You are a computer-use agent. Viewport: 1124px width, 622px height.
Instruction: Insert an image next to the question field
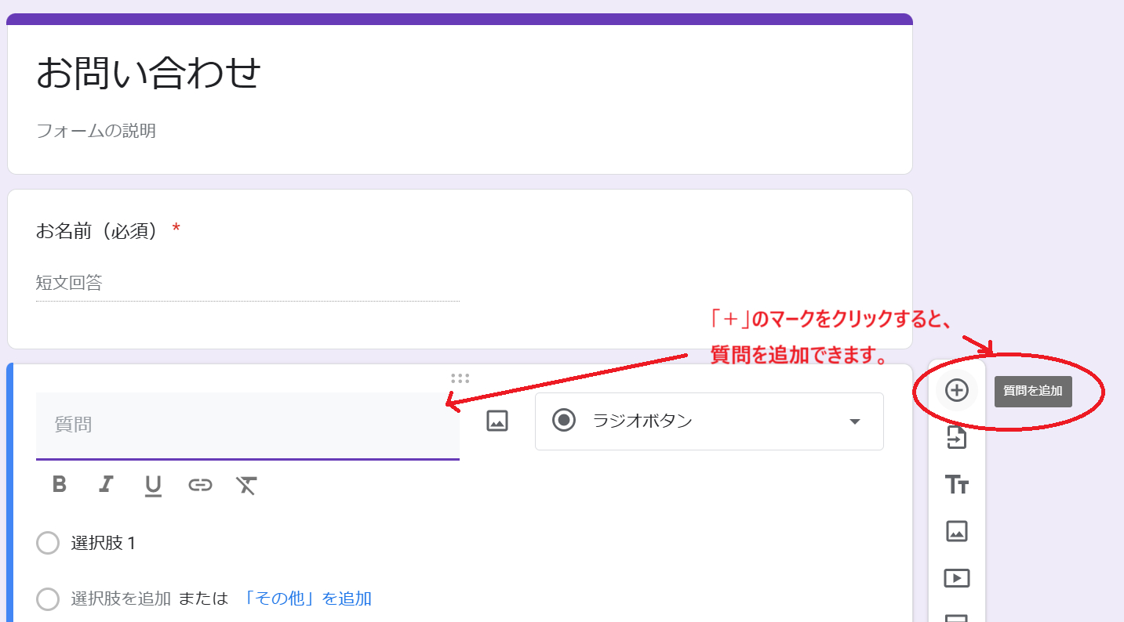pyautogui.click(x=497, y=421)
